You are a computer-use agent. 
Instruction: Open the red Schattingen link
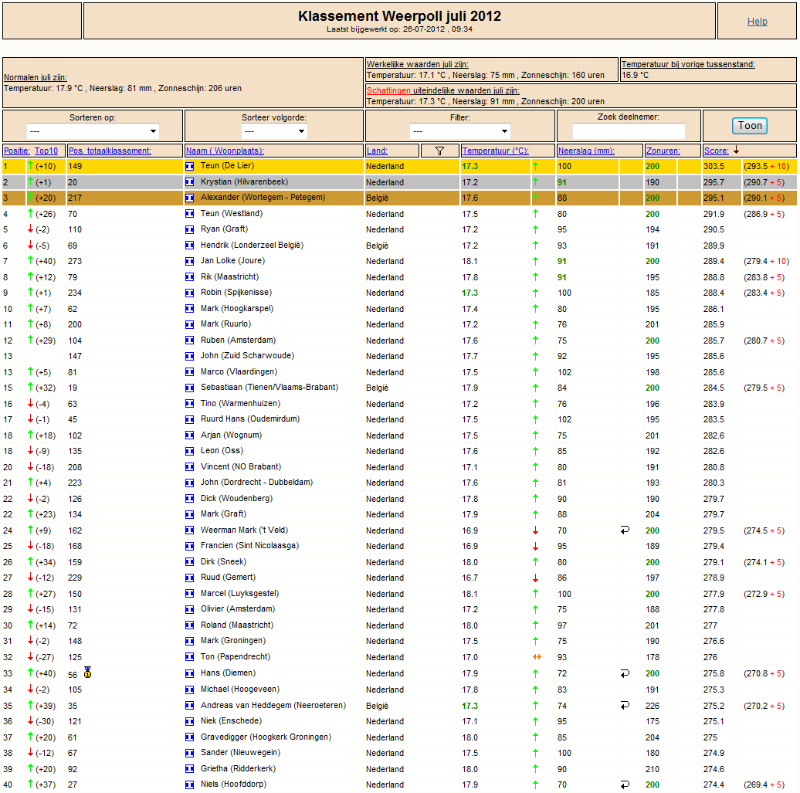pos(388,91)
